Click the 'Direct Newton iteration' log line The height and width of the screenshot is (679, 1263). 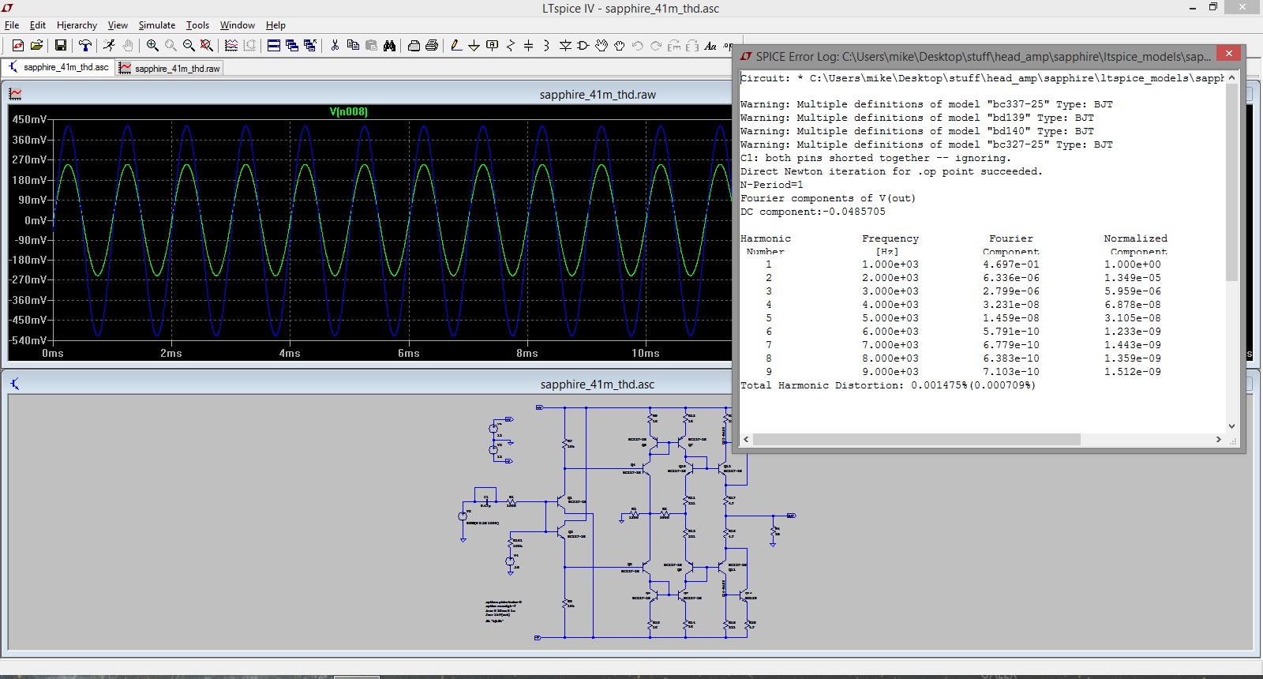click(891, 171)
